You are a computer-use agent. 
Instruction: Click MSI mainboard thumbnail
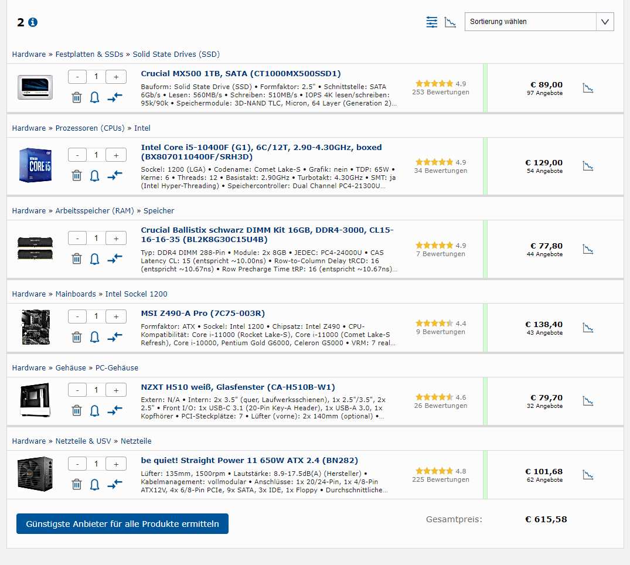pos(36,327)
